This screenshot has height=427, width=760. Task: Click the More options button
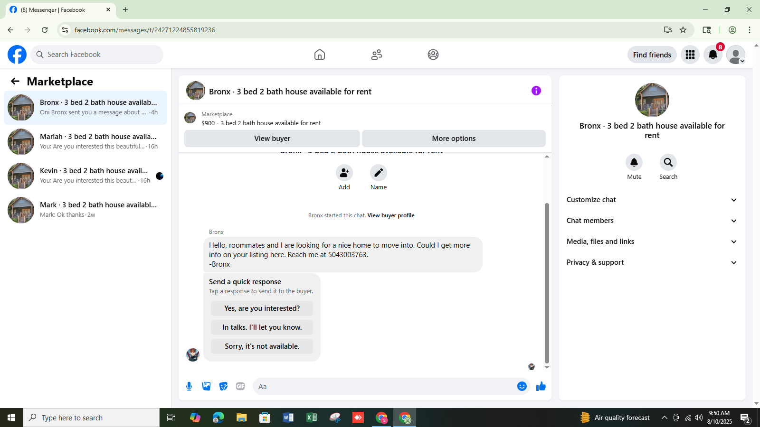click(454, 139)
